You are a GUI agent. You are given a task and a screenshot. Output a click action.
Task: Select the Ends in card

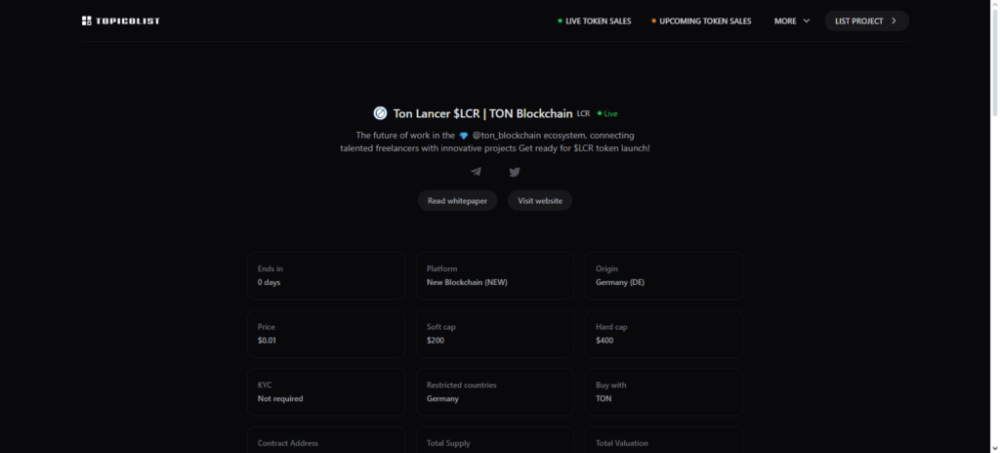(325, 275)
